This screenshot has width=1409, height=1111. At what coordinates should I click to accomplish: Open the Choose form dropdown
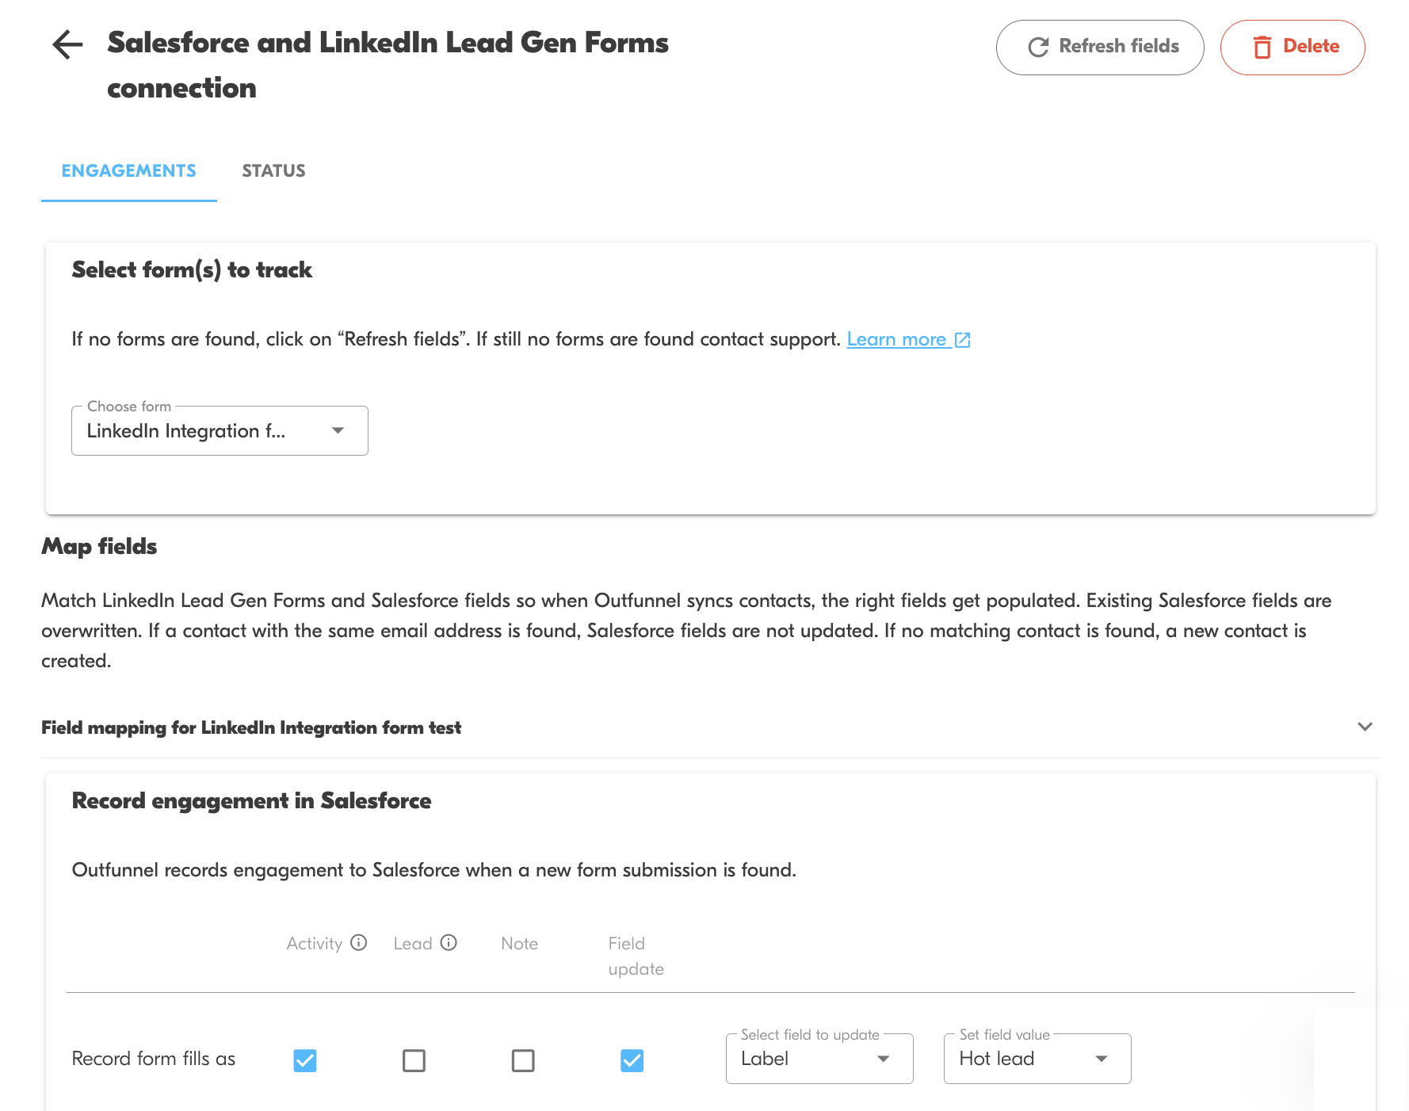(x=220, y=431)
